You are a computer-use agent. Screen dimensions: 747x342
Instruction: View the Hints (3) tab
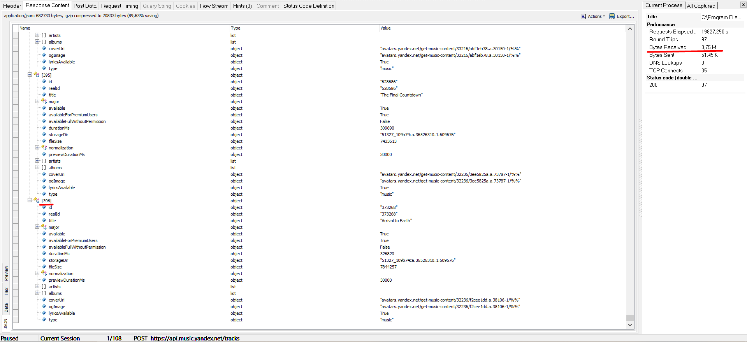[x=243, y=6]
